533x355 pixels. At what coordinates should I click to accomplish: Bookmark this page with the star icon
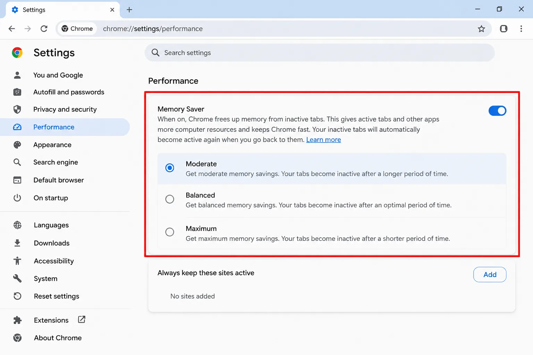click(481, 29)
